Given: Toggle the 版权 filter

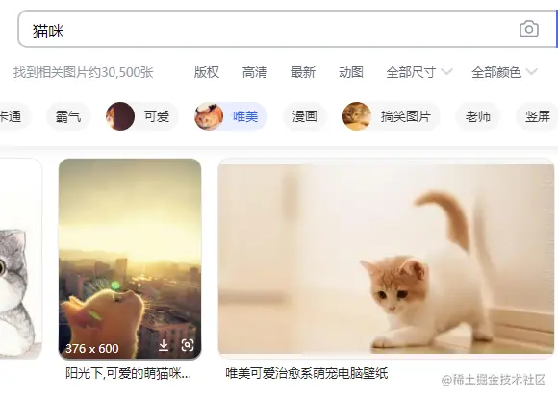Looking at the screenshot, I should (x=207, y=72).
